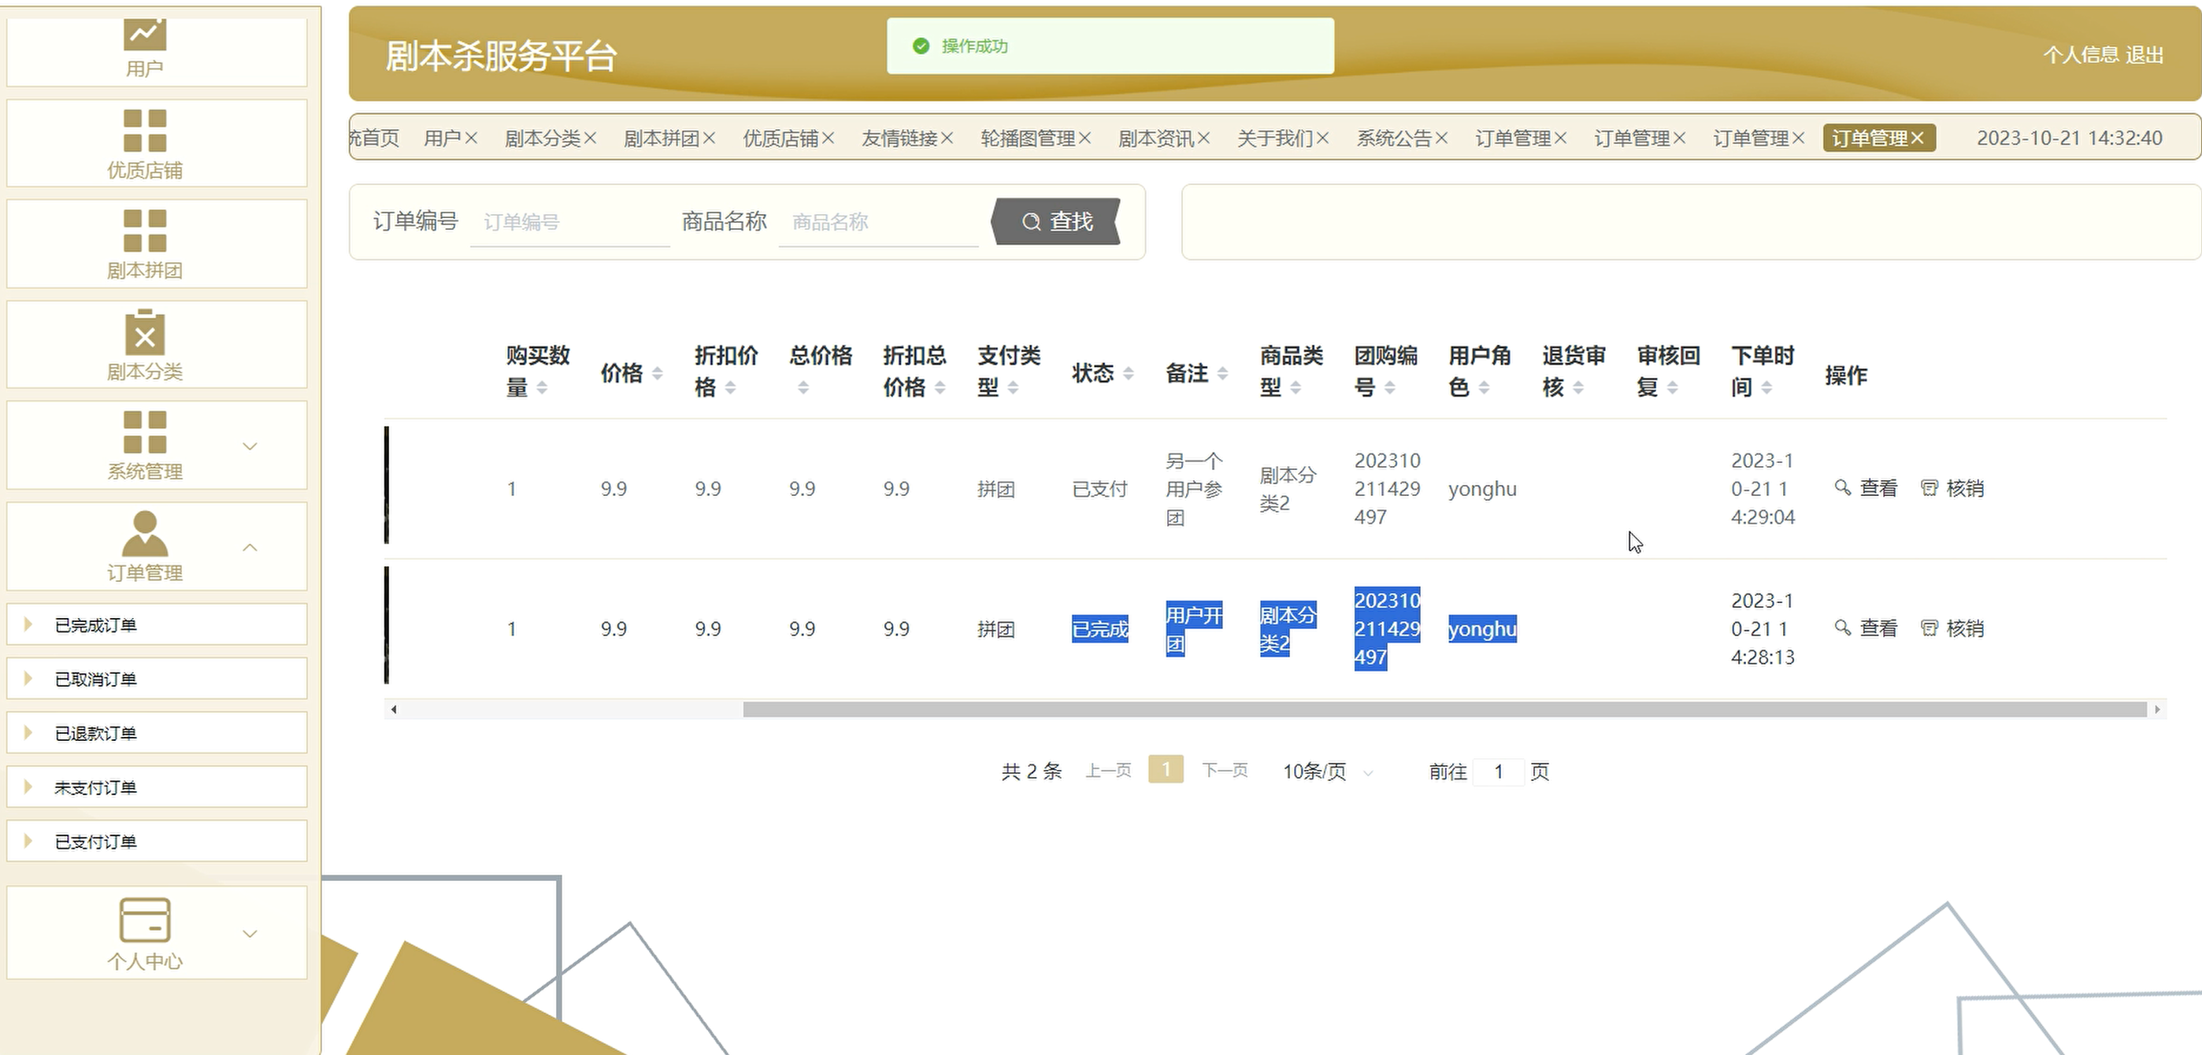Sort by 支付类型 column arrows

pyautogui.click(x=1012, y=388)
